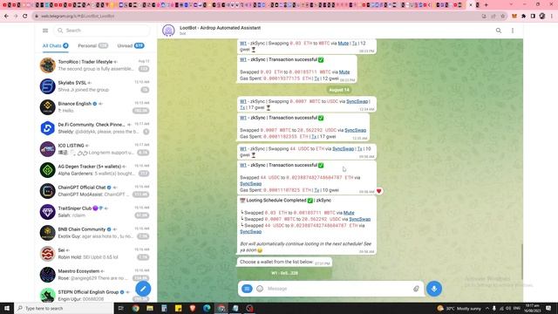The width and height of the screenshot is (558, 314).
Task: Open SyncSwap link in 44 USDC swapping message
Action: (343, 149)
